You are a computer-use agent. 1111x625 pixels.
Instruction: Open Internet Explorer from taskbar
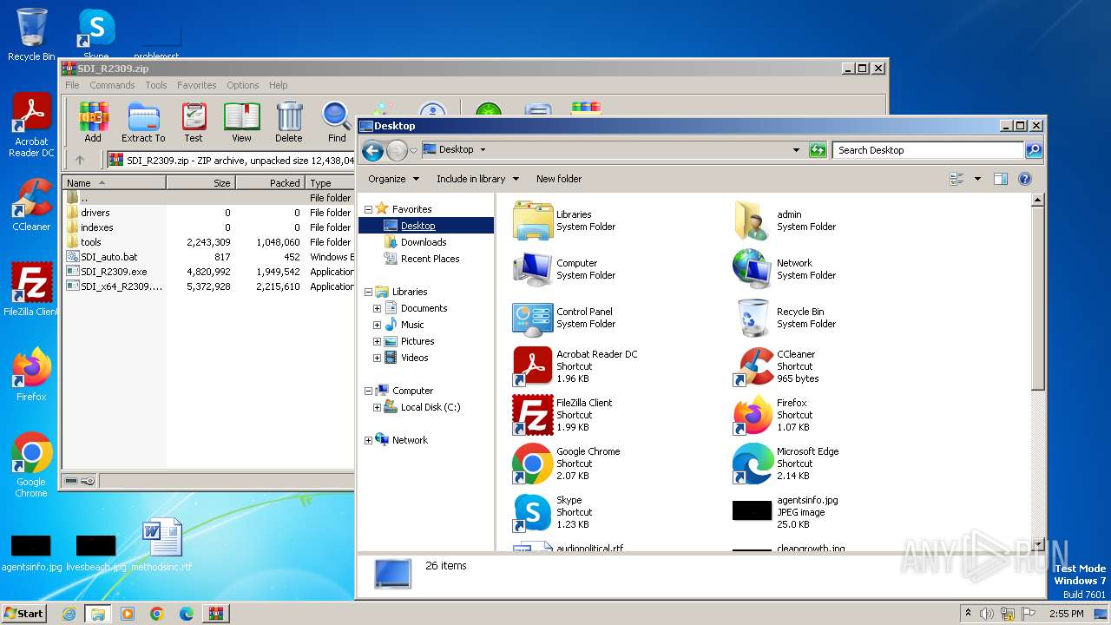coord(69,614)
